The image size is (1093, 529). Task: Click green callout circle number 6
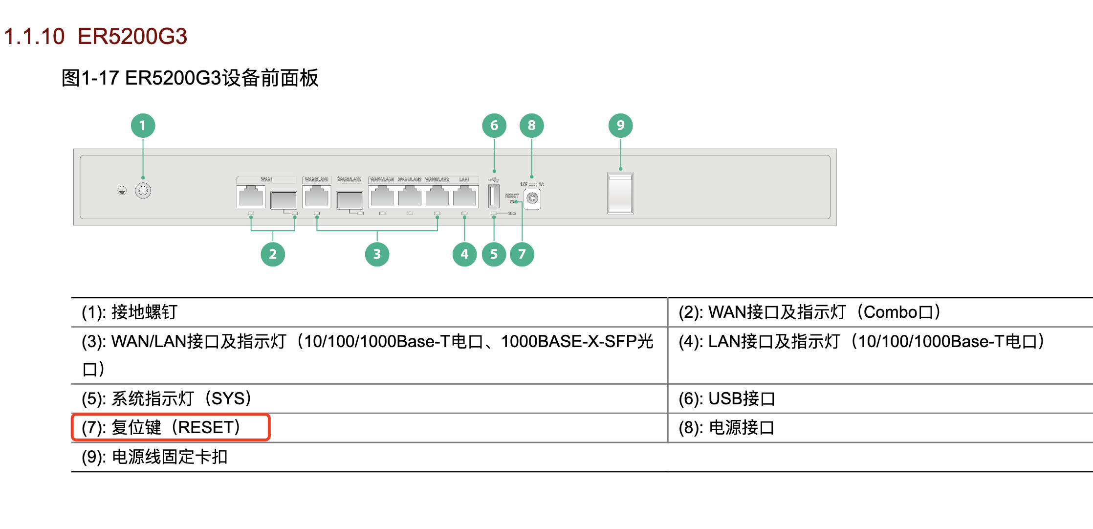(494, 126)
